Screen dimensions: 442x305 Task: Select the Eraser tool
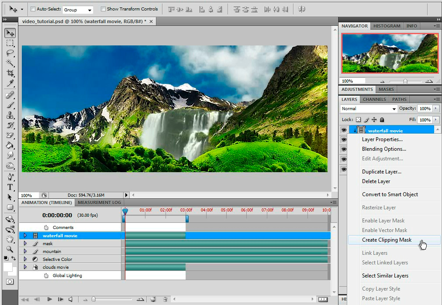click(x=10, y=135)
